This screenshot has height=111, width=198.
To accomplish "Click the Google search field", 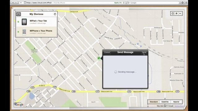I will coord(153,3).
